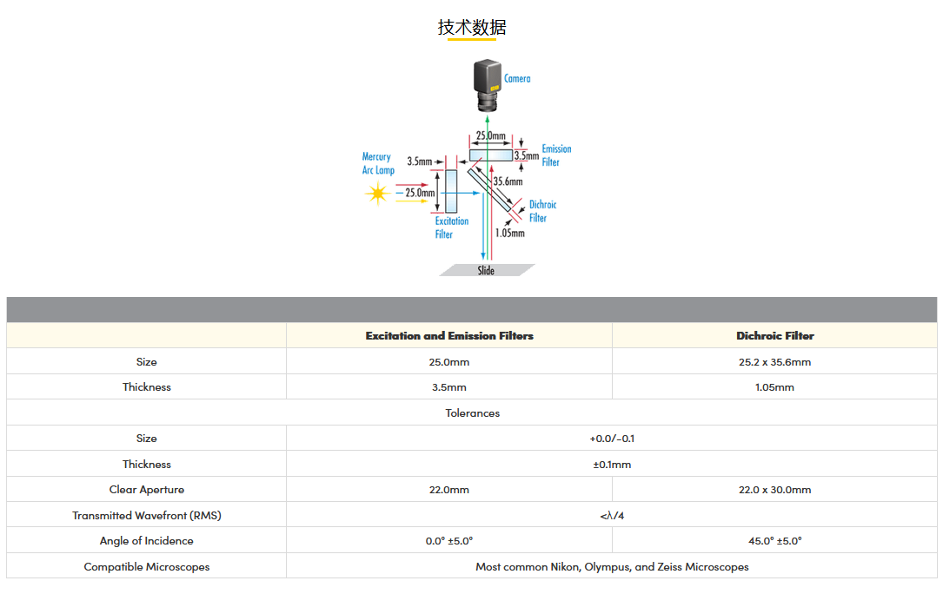This screenshot has width=943, height=594.
Task: Click the gray Slide shape in diagram
Action: pyautogui.click(x=486, y=270)
